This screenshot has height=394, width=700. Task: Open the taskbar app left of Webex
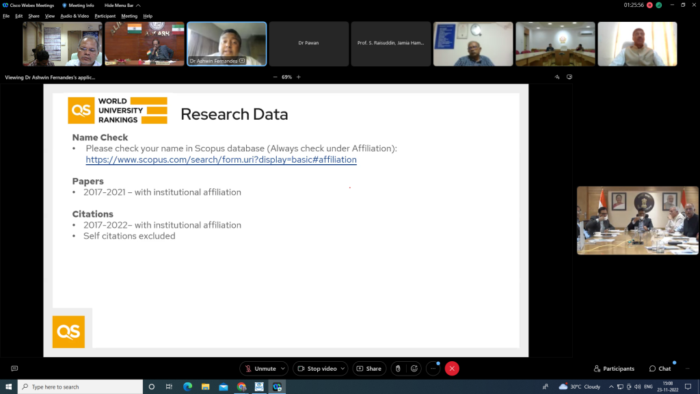[259, 387]
